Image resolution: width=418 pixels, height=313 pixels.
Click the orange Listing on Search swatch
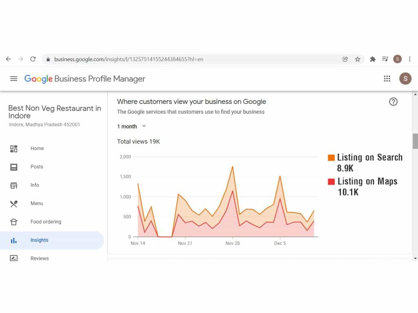click(331, 158)
